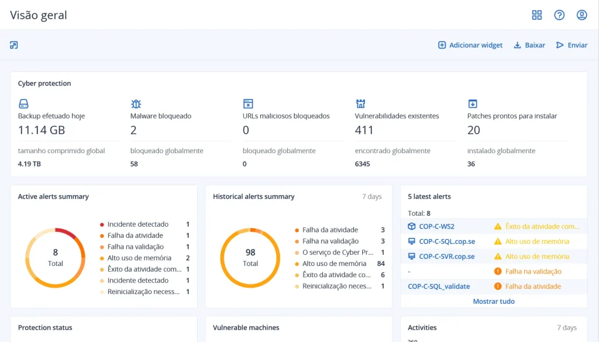Open Mostrar tudo link in latest alerts
Viewport: 599px width, 342px height.
coord(494,301)
